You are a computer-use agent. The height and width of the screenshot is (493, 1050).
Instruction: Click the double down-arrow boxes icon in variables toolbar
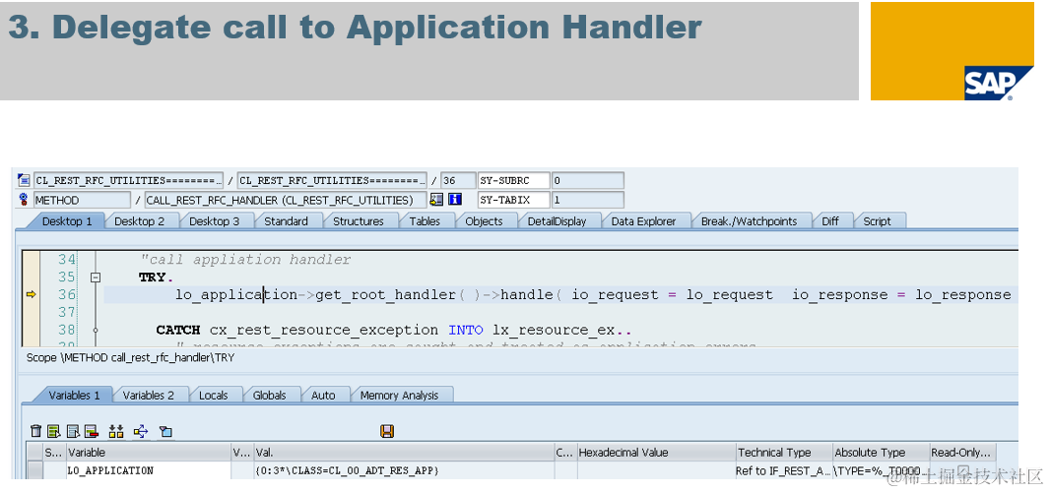point(116,431)
